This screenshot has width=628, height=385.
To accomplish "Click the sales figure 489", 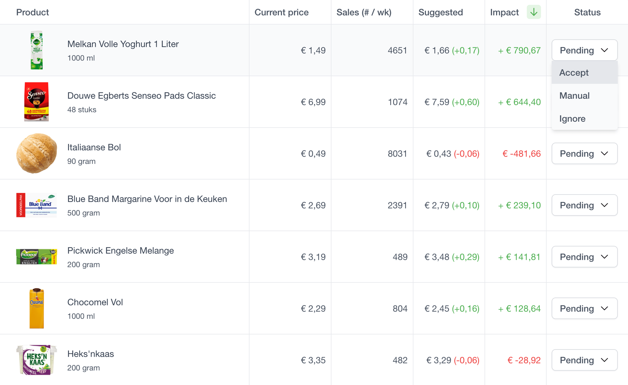I will pos(400,257).
